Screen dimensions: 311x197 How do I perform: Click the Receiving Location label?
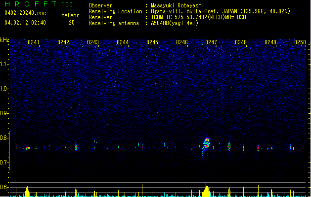pyautogui.click(x=115, y=11)
